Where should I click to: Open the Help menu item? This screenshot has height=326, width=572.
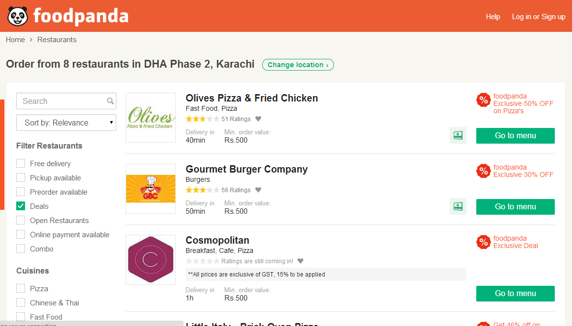493,17
